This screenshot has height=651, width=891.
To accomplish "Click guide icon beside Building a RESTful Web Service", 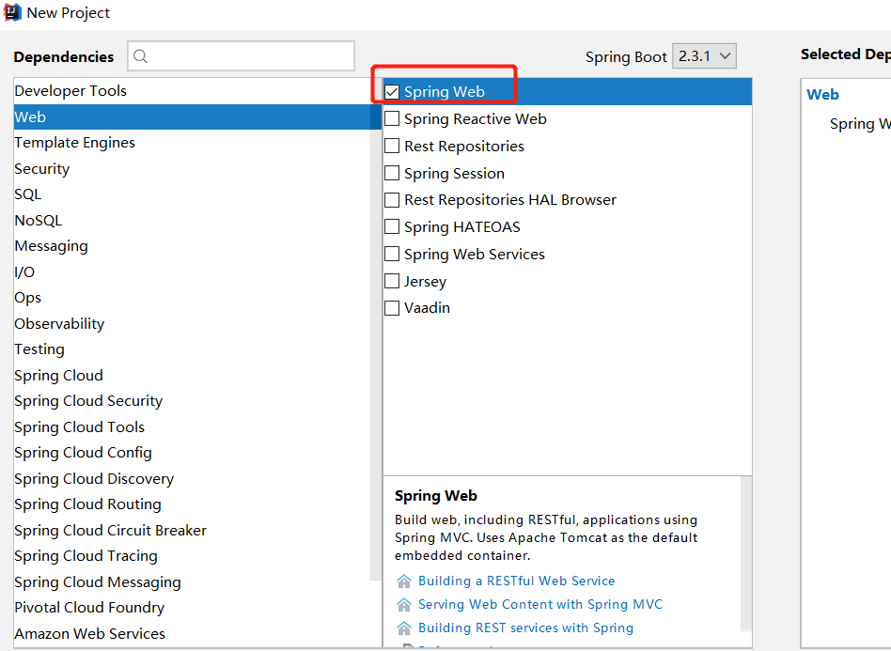I will [x=404, y=581].
